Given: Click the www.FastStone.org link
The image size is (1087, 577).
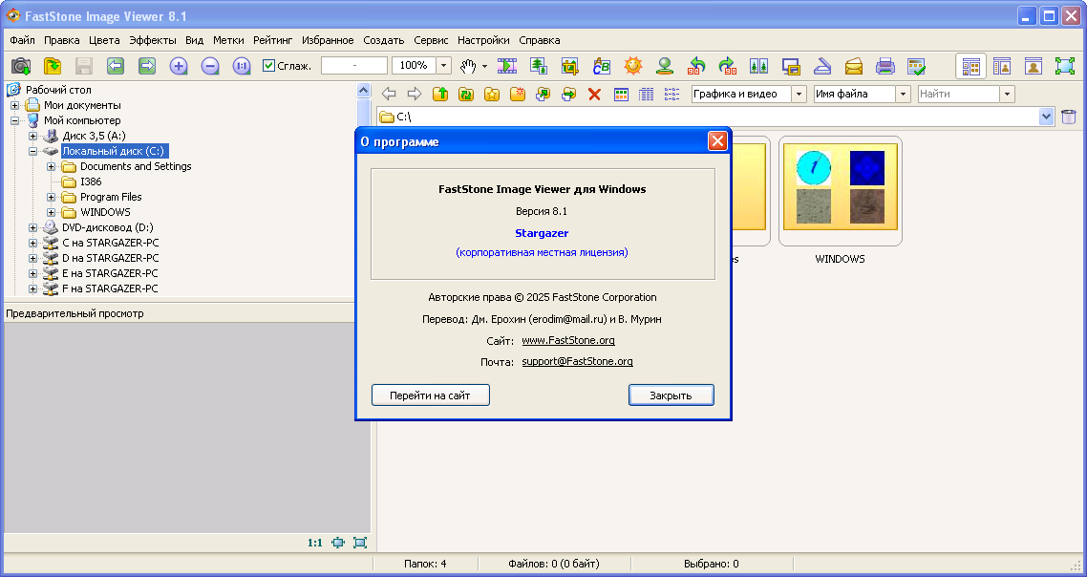Looking at the screenshot, I should (567, 340).
